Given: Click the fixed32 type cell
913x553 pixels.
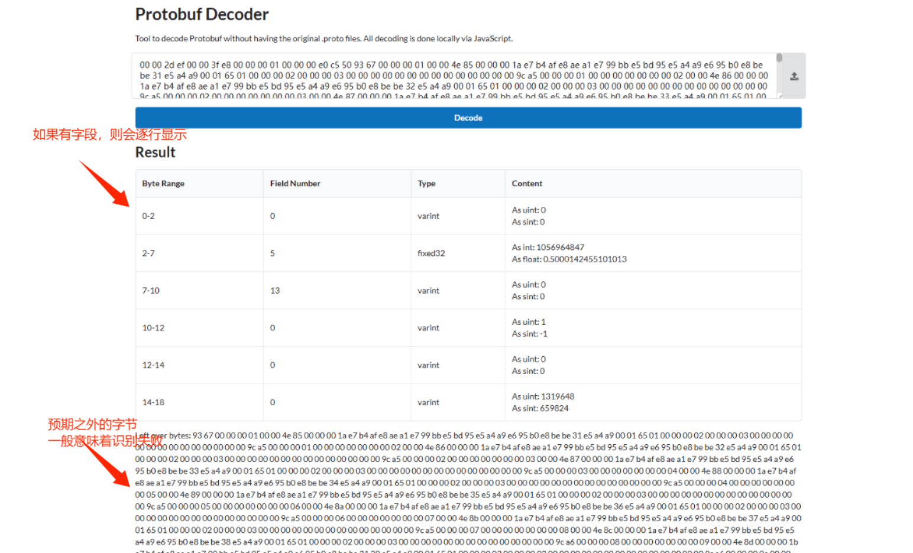Looking at the screenshot, I should click(431, 253).
